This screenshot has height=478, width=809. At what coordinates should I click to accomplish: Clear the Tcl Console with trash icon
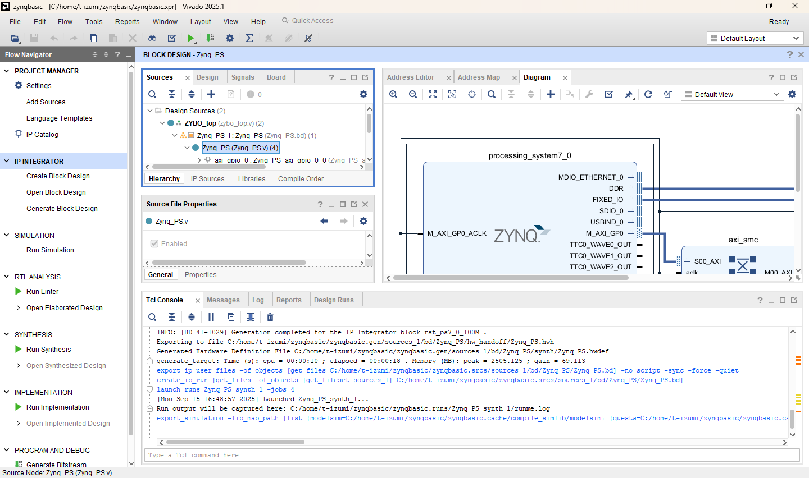(x=270, y=317)
